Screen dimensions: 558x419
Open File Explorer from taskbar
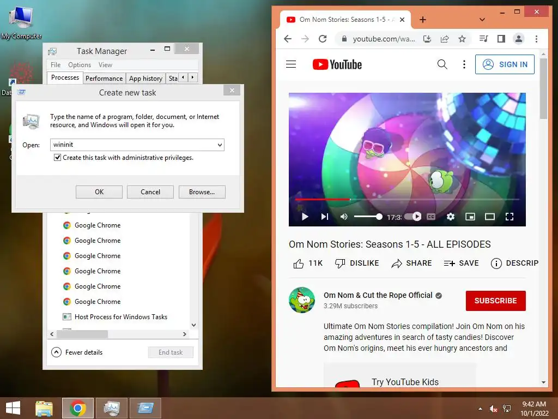(x=44, y=408)
